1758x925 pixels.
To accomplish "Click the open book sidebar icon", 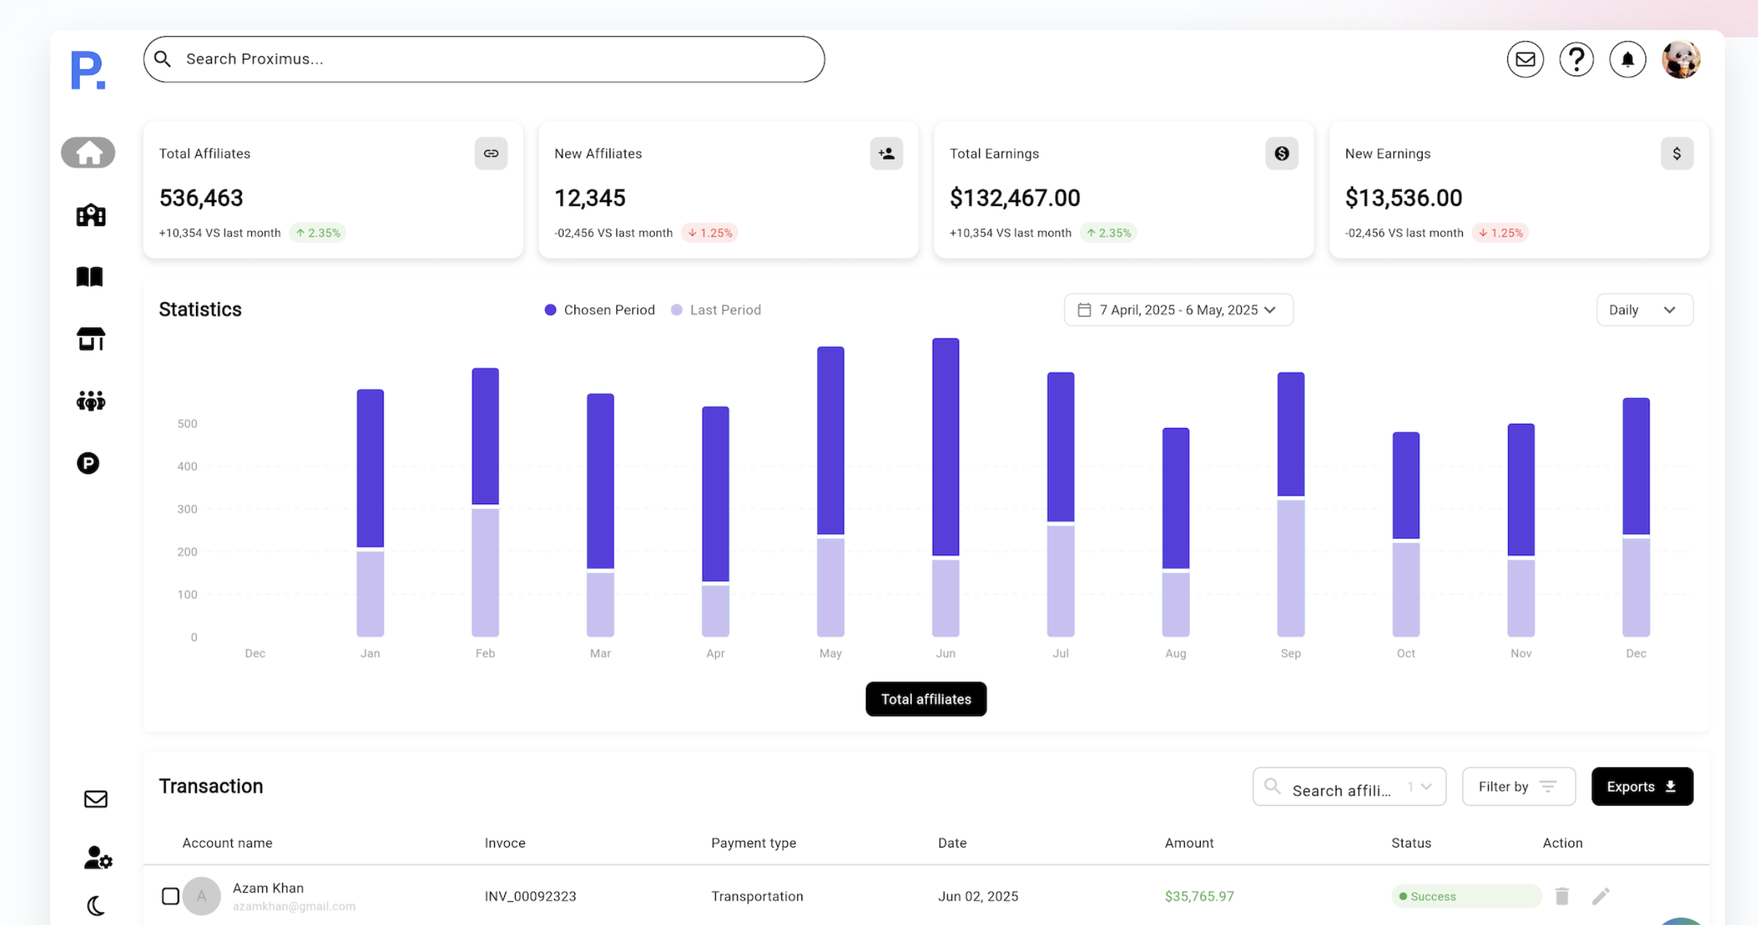I will click(x=90, y=276).
